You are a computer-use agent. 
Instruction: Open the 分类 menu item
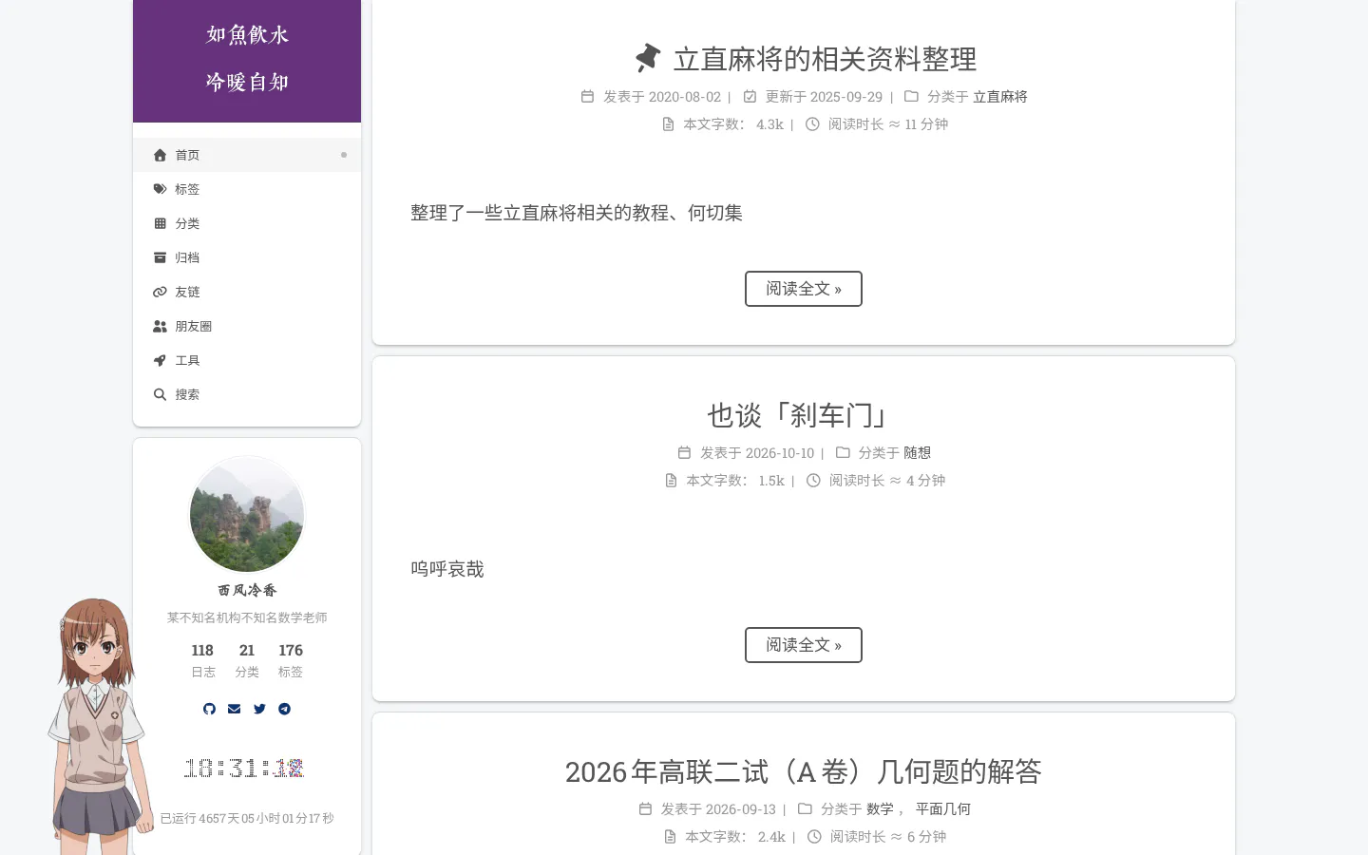247,223
